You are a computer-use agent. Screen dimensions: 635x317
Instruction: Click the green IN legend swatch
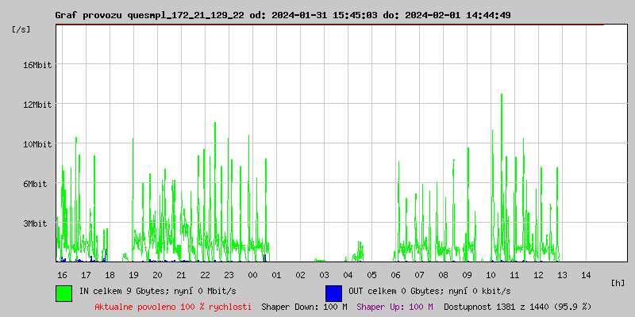tap(63, 292)
